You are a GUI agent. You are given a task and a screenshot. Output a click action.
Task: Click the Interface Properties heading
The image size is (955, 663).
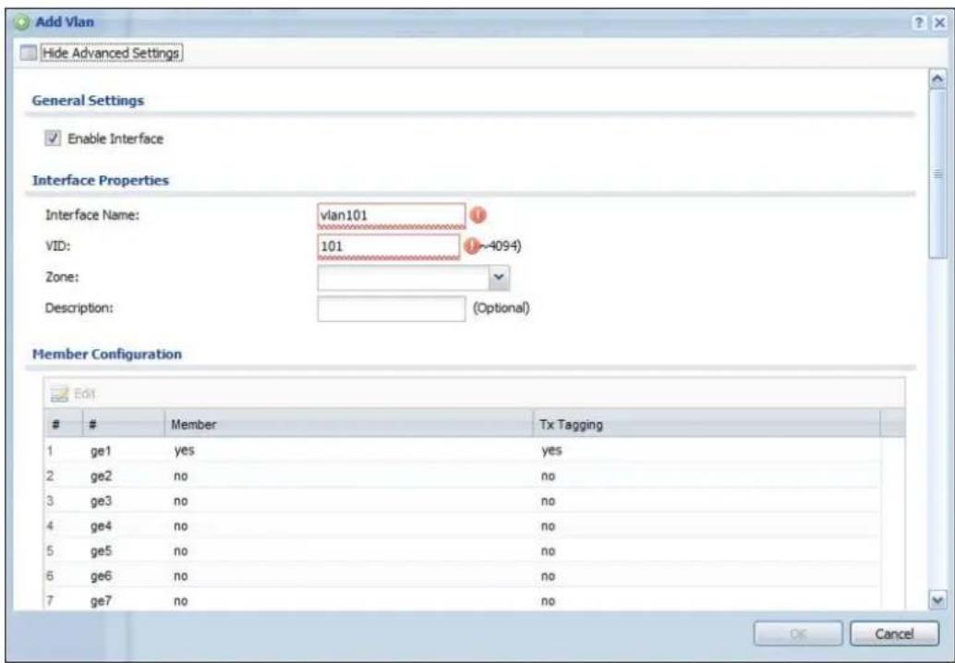100,180
